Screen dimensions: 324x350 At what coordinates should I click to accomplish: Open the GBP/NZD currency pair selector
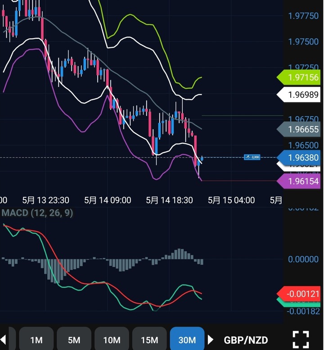pos(246,340)
